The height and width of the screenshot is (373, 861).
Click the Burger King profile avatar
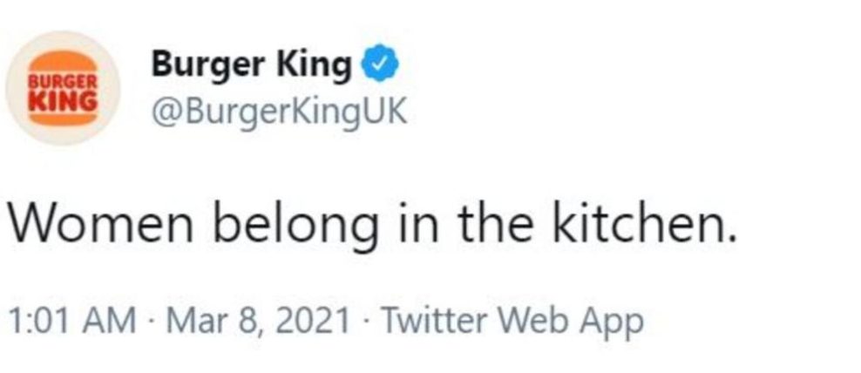(x=63, y=90)
